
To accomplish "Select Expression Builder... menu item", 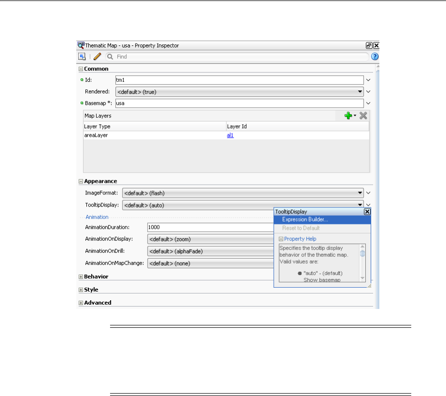I will [322, 220].
